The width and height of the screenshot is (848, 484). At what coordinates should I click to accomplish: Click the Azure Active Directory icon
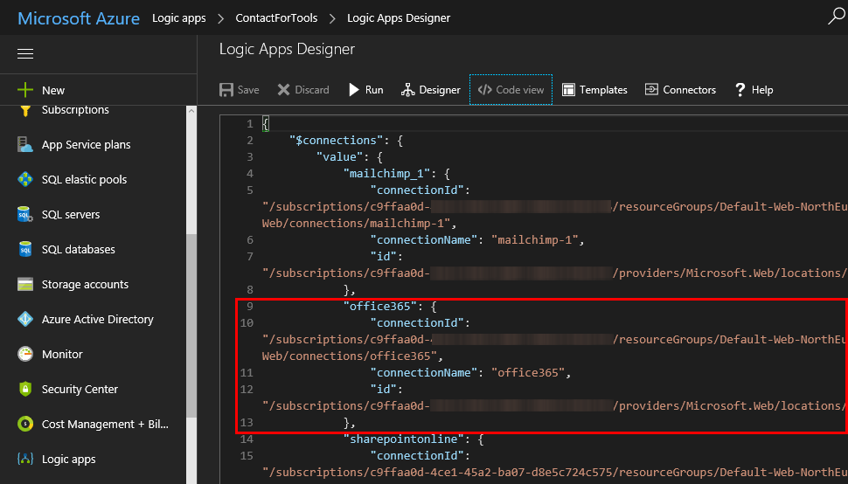click(24, 319)
